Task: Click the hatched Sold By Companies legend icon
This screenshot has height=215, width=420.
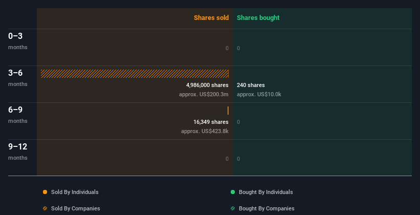Action: [x=45, y=208]
